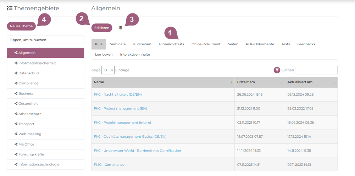Open the Interaktive Inhalte tab
The image size is (355, 176).
click(135, 55)
